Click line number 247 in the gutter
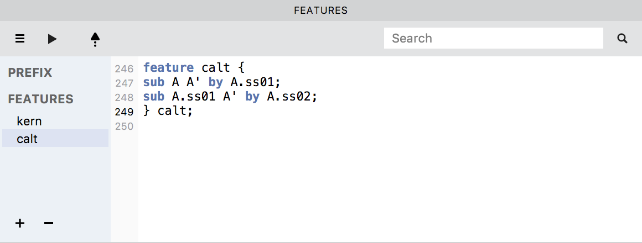Screen dimensions: 642x243 (x=124, y=83)
